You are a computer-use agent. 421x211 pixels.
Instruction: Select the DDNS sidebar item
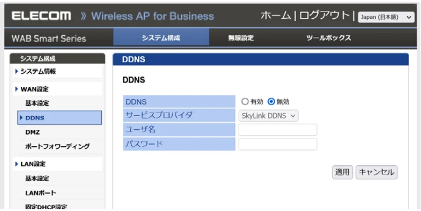(x=60, y=118)
